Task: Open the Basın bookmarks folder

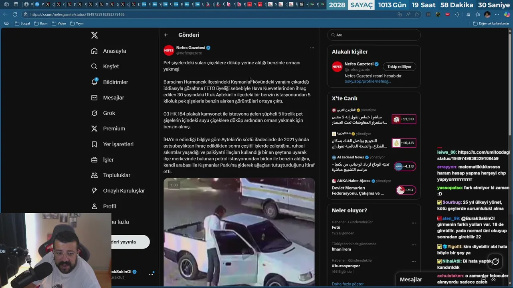Action: coord(40,24)
